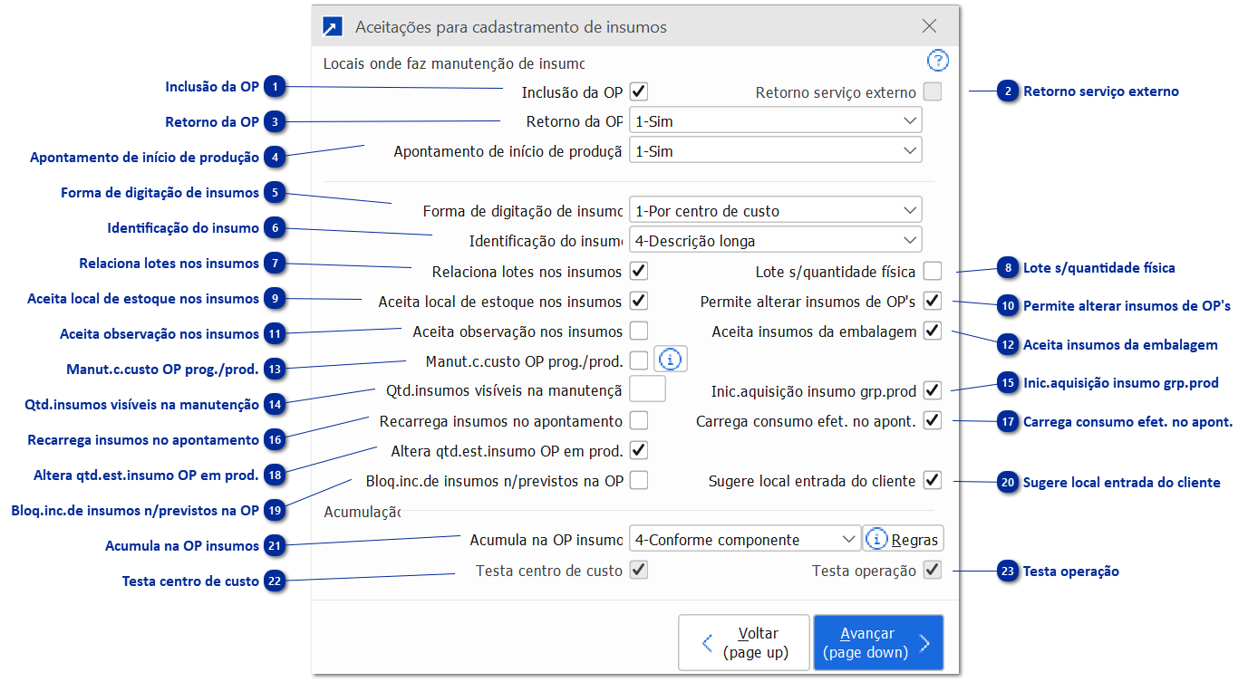The width and height of the screenshot is (1248, 682).
Task: Disable Sugere local entrada do cliente
Action: pos(933,480)
